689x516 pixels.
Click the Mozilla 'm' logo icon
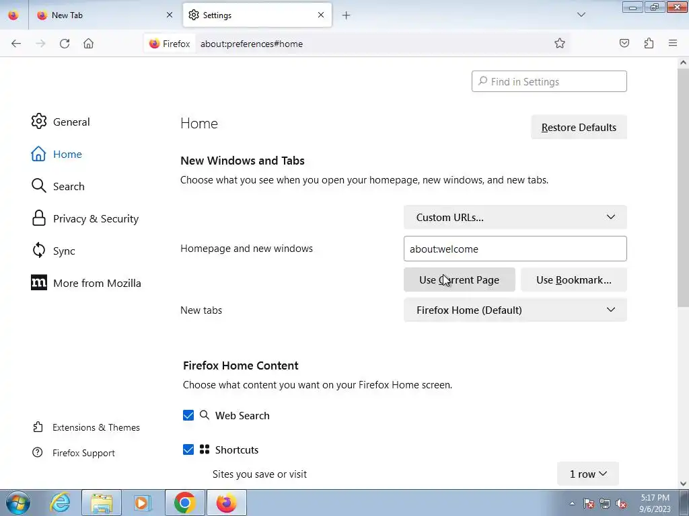[x=38, y=283]
